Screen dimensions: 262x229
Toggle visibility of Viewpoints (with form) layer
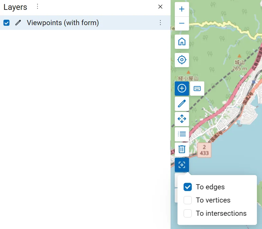click(x=6, y=23)
